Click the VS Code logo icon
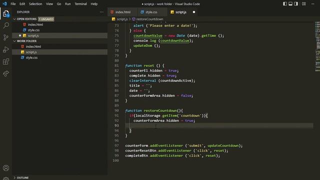Image resolution: width=320 pixels, height=180 pixels. point(4,4)
